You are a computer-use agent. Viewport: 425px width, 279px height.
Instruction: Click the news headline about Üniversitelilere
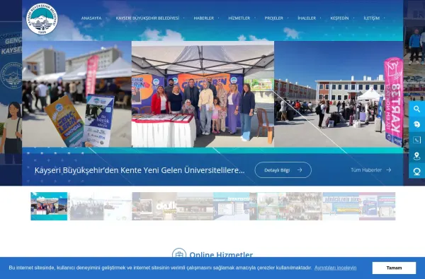(140, 170)
